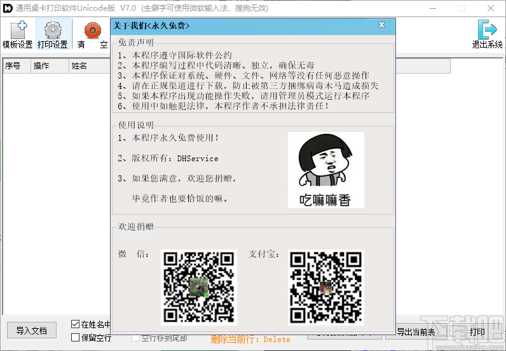Viewport: 506px width, 351px height.
Task: Click the 吃嘛嘛香 meme image
Action: 326,170
